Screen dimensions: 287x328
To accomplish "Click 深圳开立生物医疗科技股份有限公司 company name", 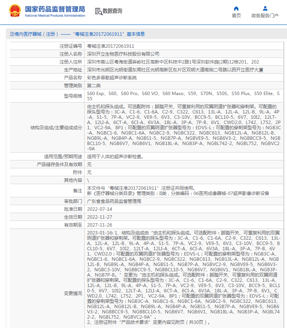I will [x=123, y=54].
